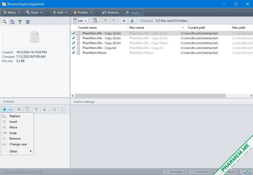Screen dimensions: 253x175
Task: Open the Profiles dropdown
Action: pyautogui.click(x=83, y=12)
